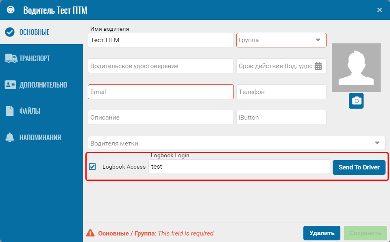Close the Водитель Тест ПТМ dialog

coord(379,10)
